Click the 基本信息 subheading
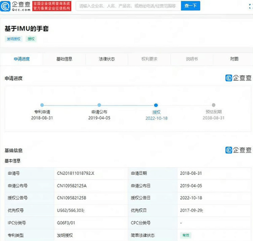The width and height of the screenshot is (253, 241). 13,161
